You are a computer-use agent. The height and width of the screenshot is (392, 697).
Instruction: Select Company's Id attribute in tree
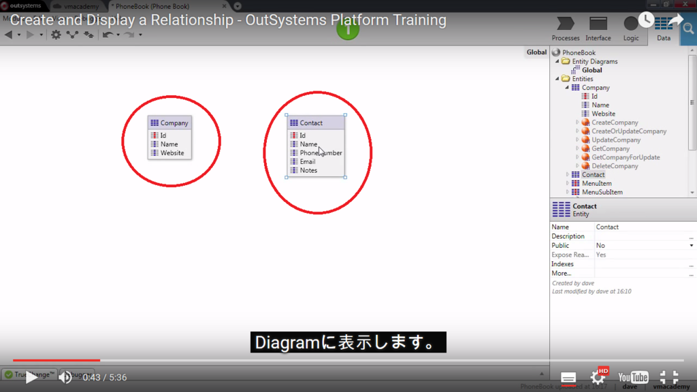point(594,97)
